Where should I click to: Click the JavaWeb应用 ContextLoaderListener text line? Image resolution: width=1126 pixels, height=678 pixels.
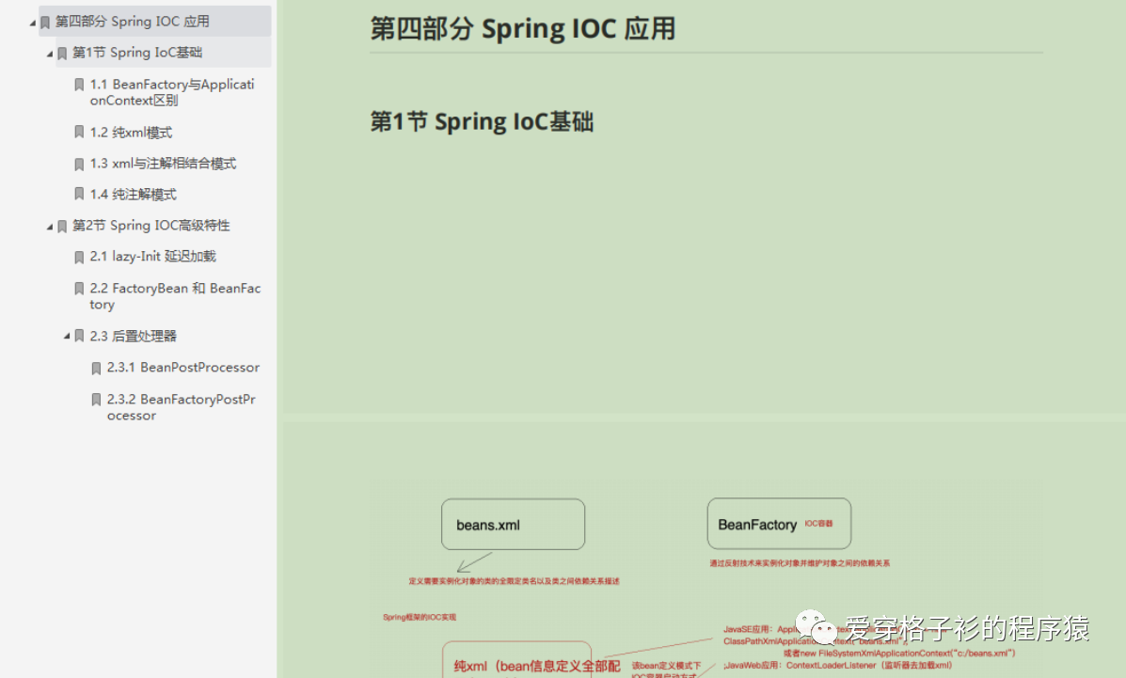838,665
